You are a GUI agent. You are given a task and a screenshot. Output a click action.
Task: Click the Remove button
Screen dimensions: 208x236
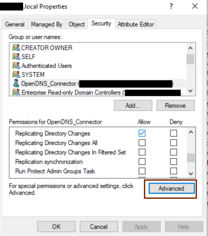tap(176, 105)
